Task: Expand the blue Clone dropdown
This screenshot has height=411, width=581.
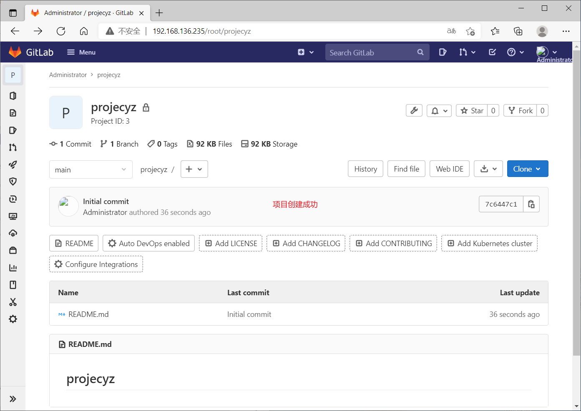Action: click(x=528, y=169)
